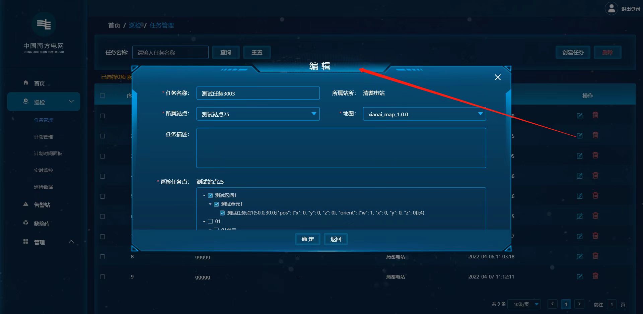Click the edit icon in row 9
The image size is (643, 314).
pos(579,276)
